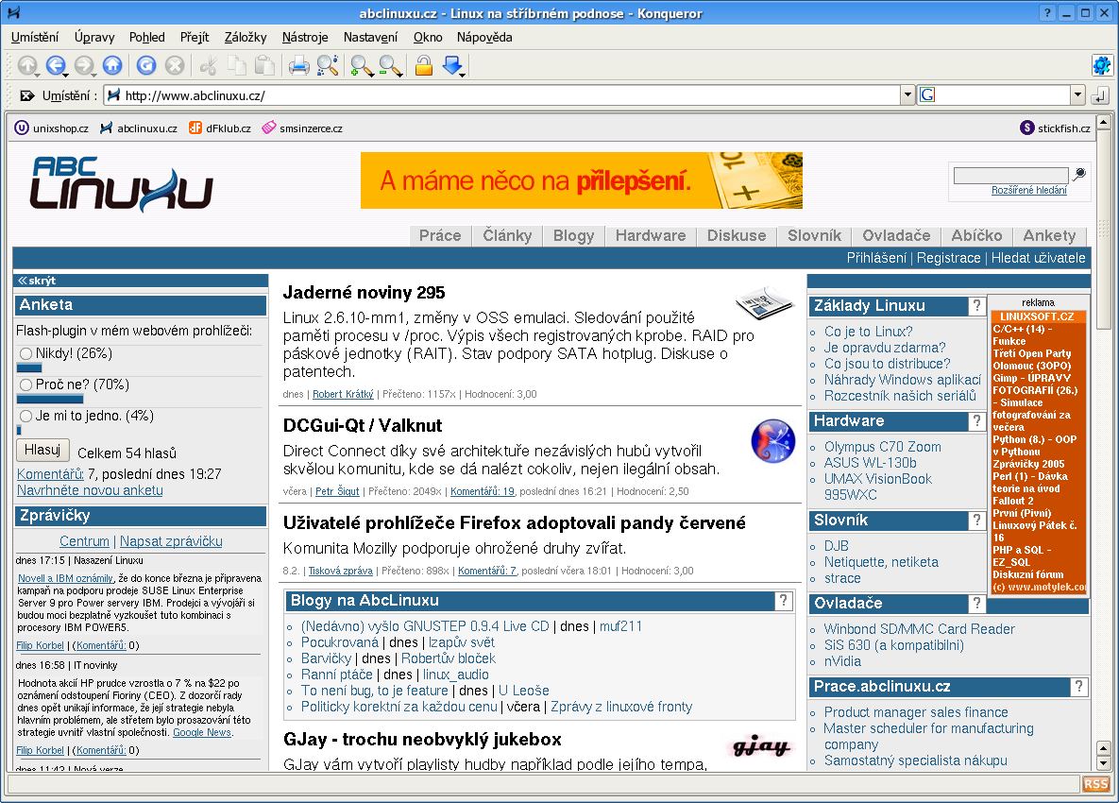Open the unixshop.cz bookmark
This screenshot has height=803, width=1119.
pyautogui.click(x=52, y=128)
